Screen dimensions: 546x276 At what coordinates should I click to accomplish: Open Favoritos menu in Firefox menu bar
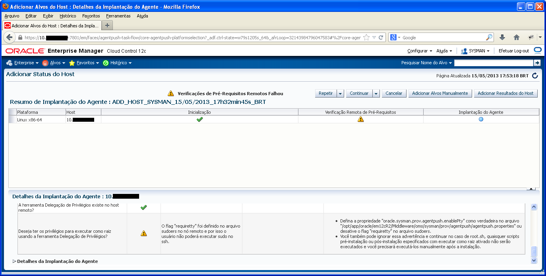tap(91, 16)
